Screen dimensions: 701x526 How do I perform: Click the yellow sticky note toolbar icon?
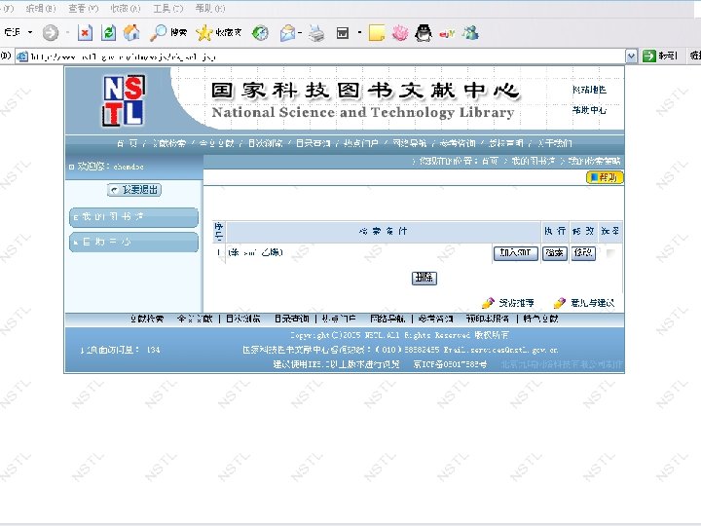click(x=377, y=33)
